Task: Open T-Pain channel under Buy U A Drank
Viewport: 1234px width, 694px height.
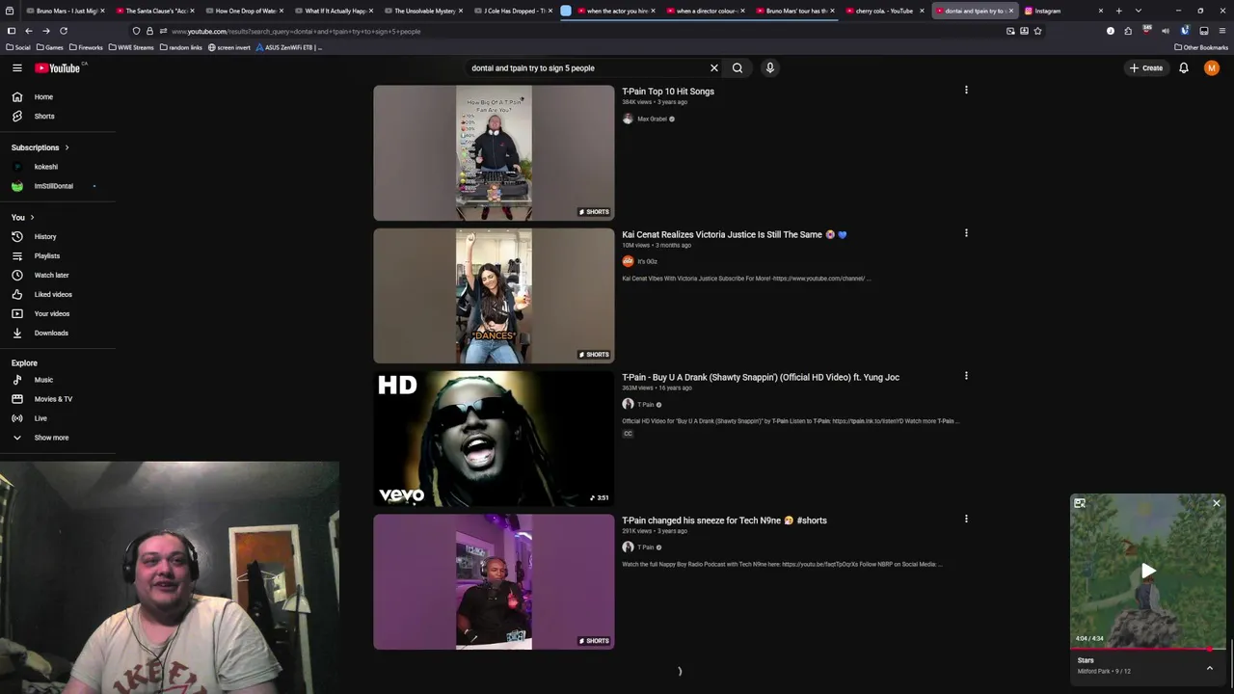Action: 645,405
